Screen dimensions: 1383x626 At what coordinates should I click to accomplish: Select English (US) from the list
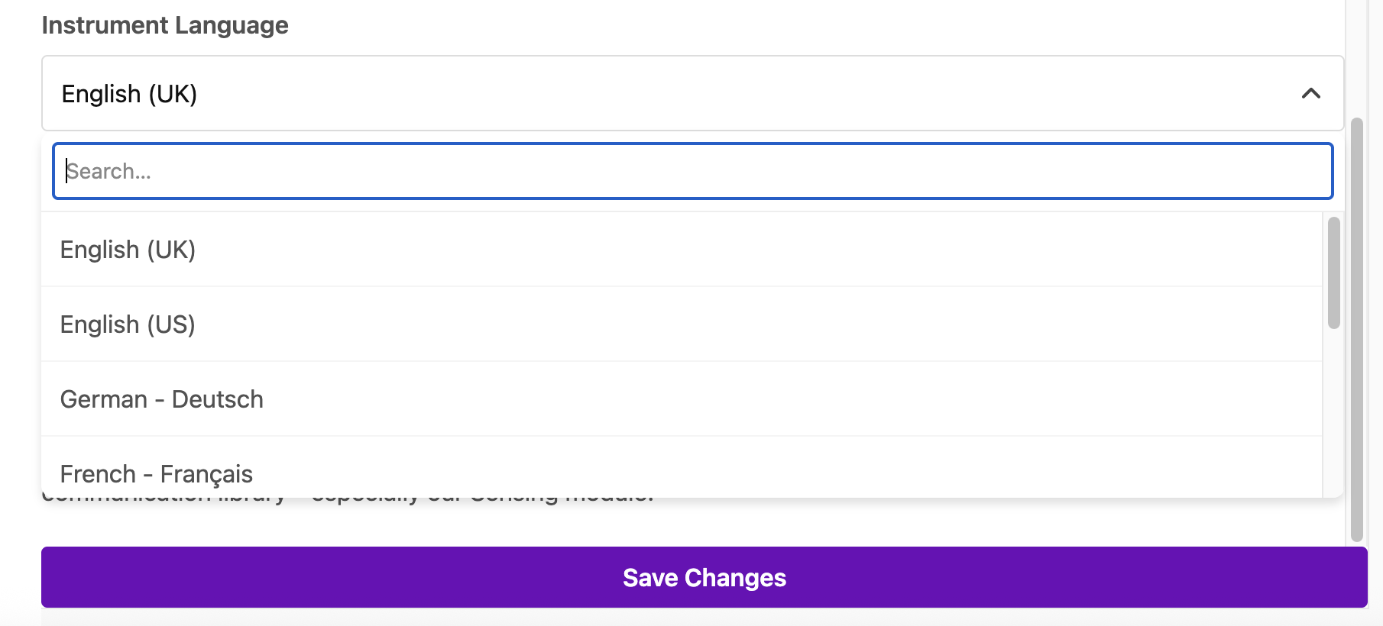(128, 324)
